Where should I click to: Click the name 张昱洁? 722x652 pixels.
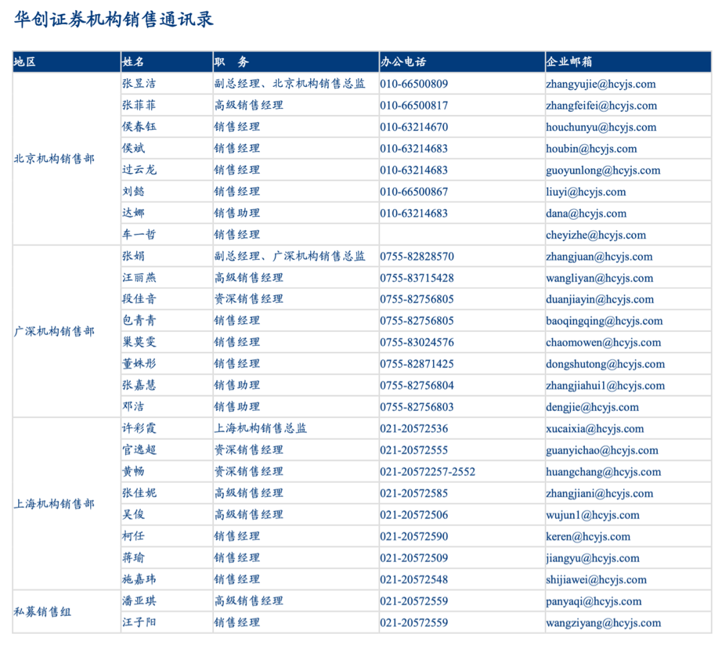[139, 84]
